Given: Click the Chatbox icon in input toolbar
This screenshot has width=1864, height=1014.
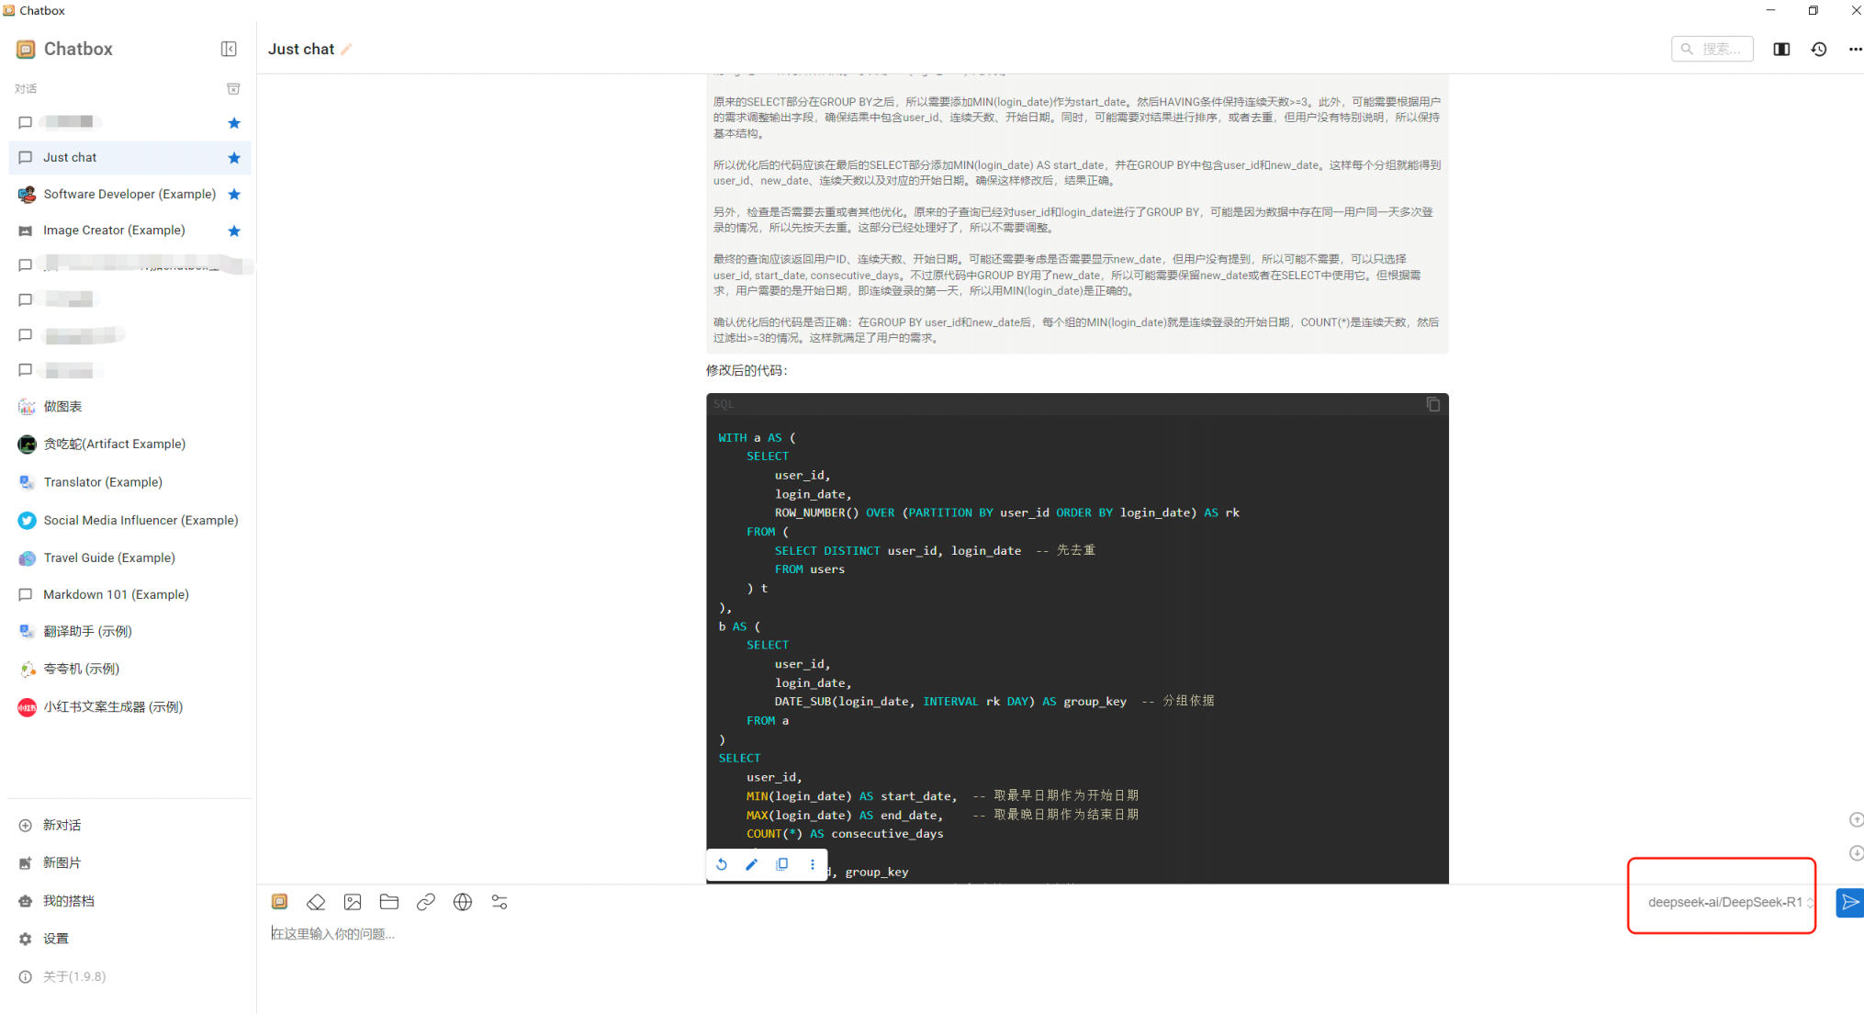Looking at the screenshot, I should (280, 902).
